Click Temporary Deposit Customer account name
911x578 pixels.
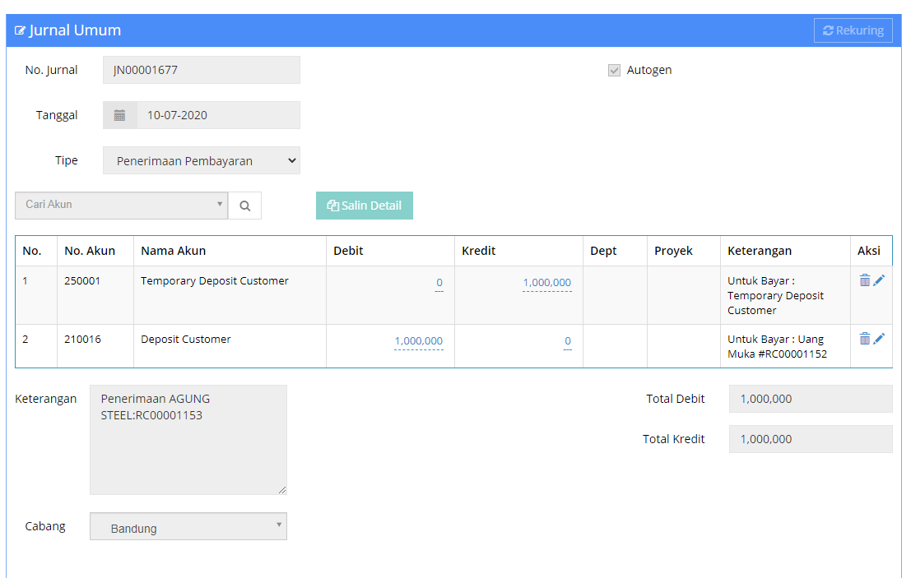click(x=215, y=281)
